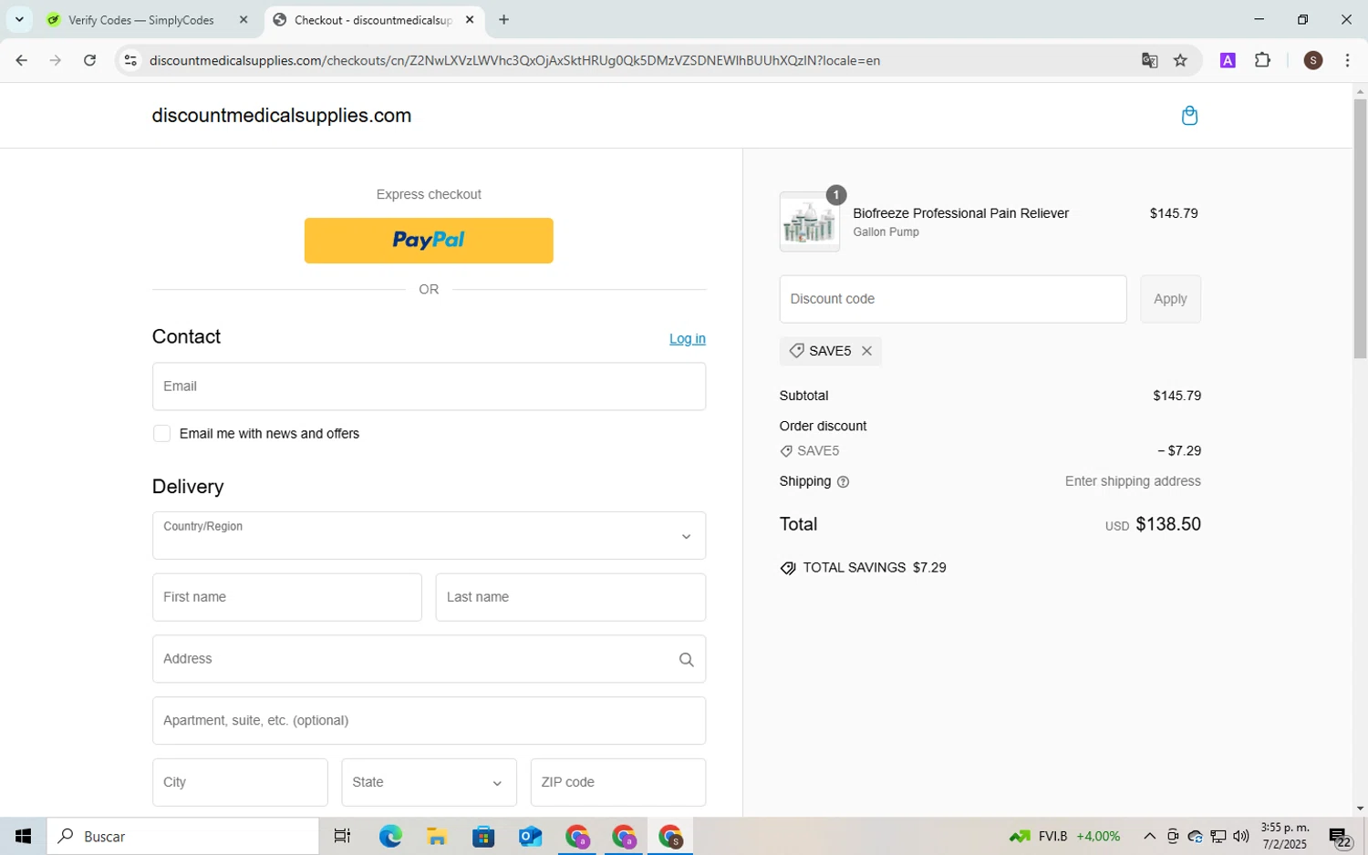Open a new browser tab

click(503, 19)
